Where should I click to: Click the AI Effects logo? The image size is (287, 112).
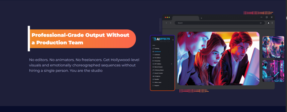tap(161, 39)
